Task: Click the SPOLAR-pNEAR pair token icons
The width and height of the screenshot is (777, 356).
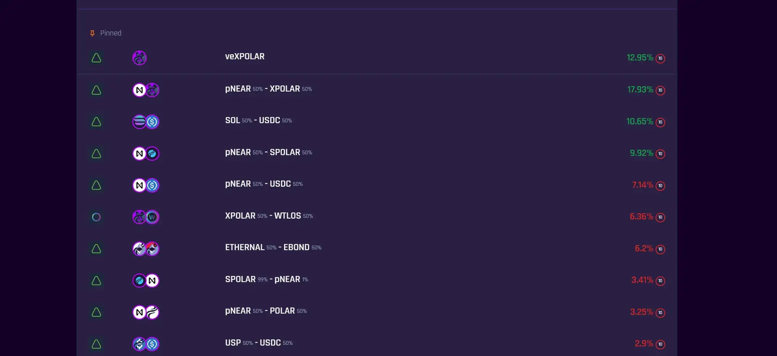Action: coord(146,280)
